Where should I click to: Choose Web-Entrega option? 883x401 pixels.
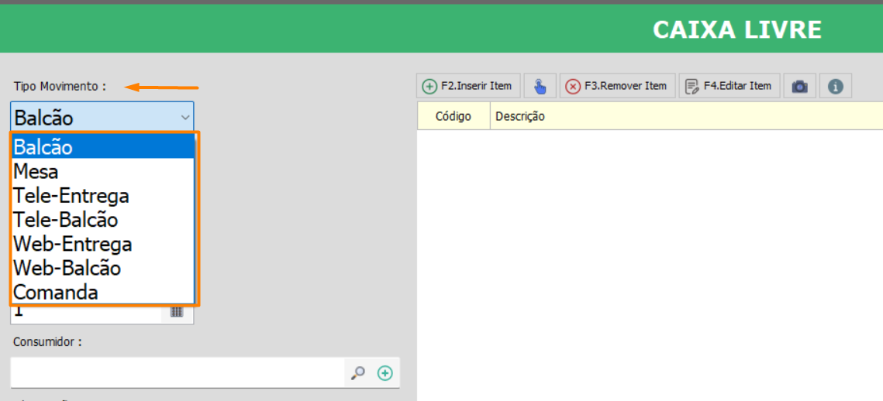coord(102,244)
